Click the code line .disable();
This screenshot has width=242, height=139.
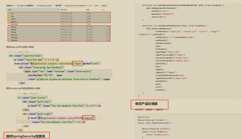(x=161, y=90)
